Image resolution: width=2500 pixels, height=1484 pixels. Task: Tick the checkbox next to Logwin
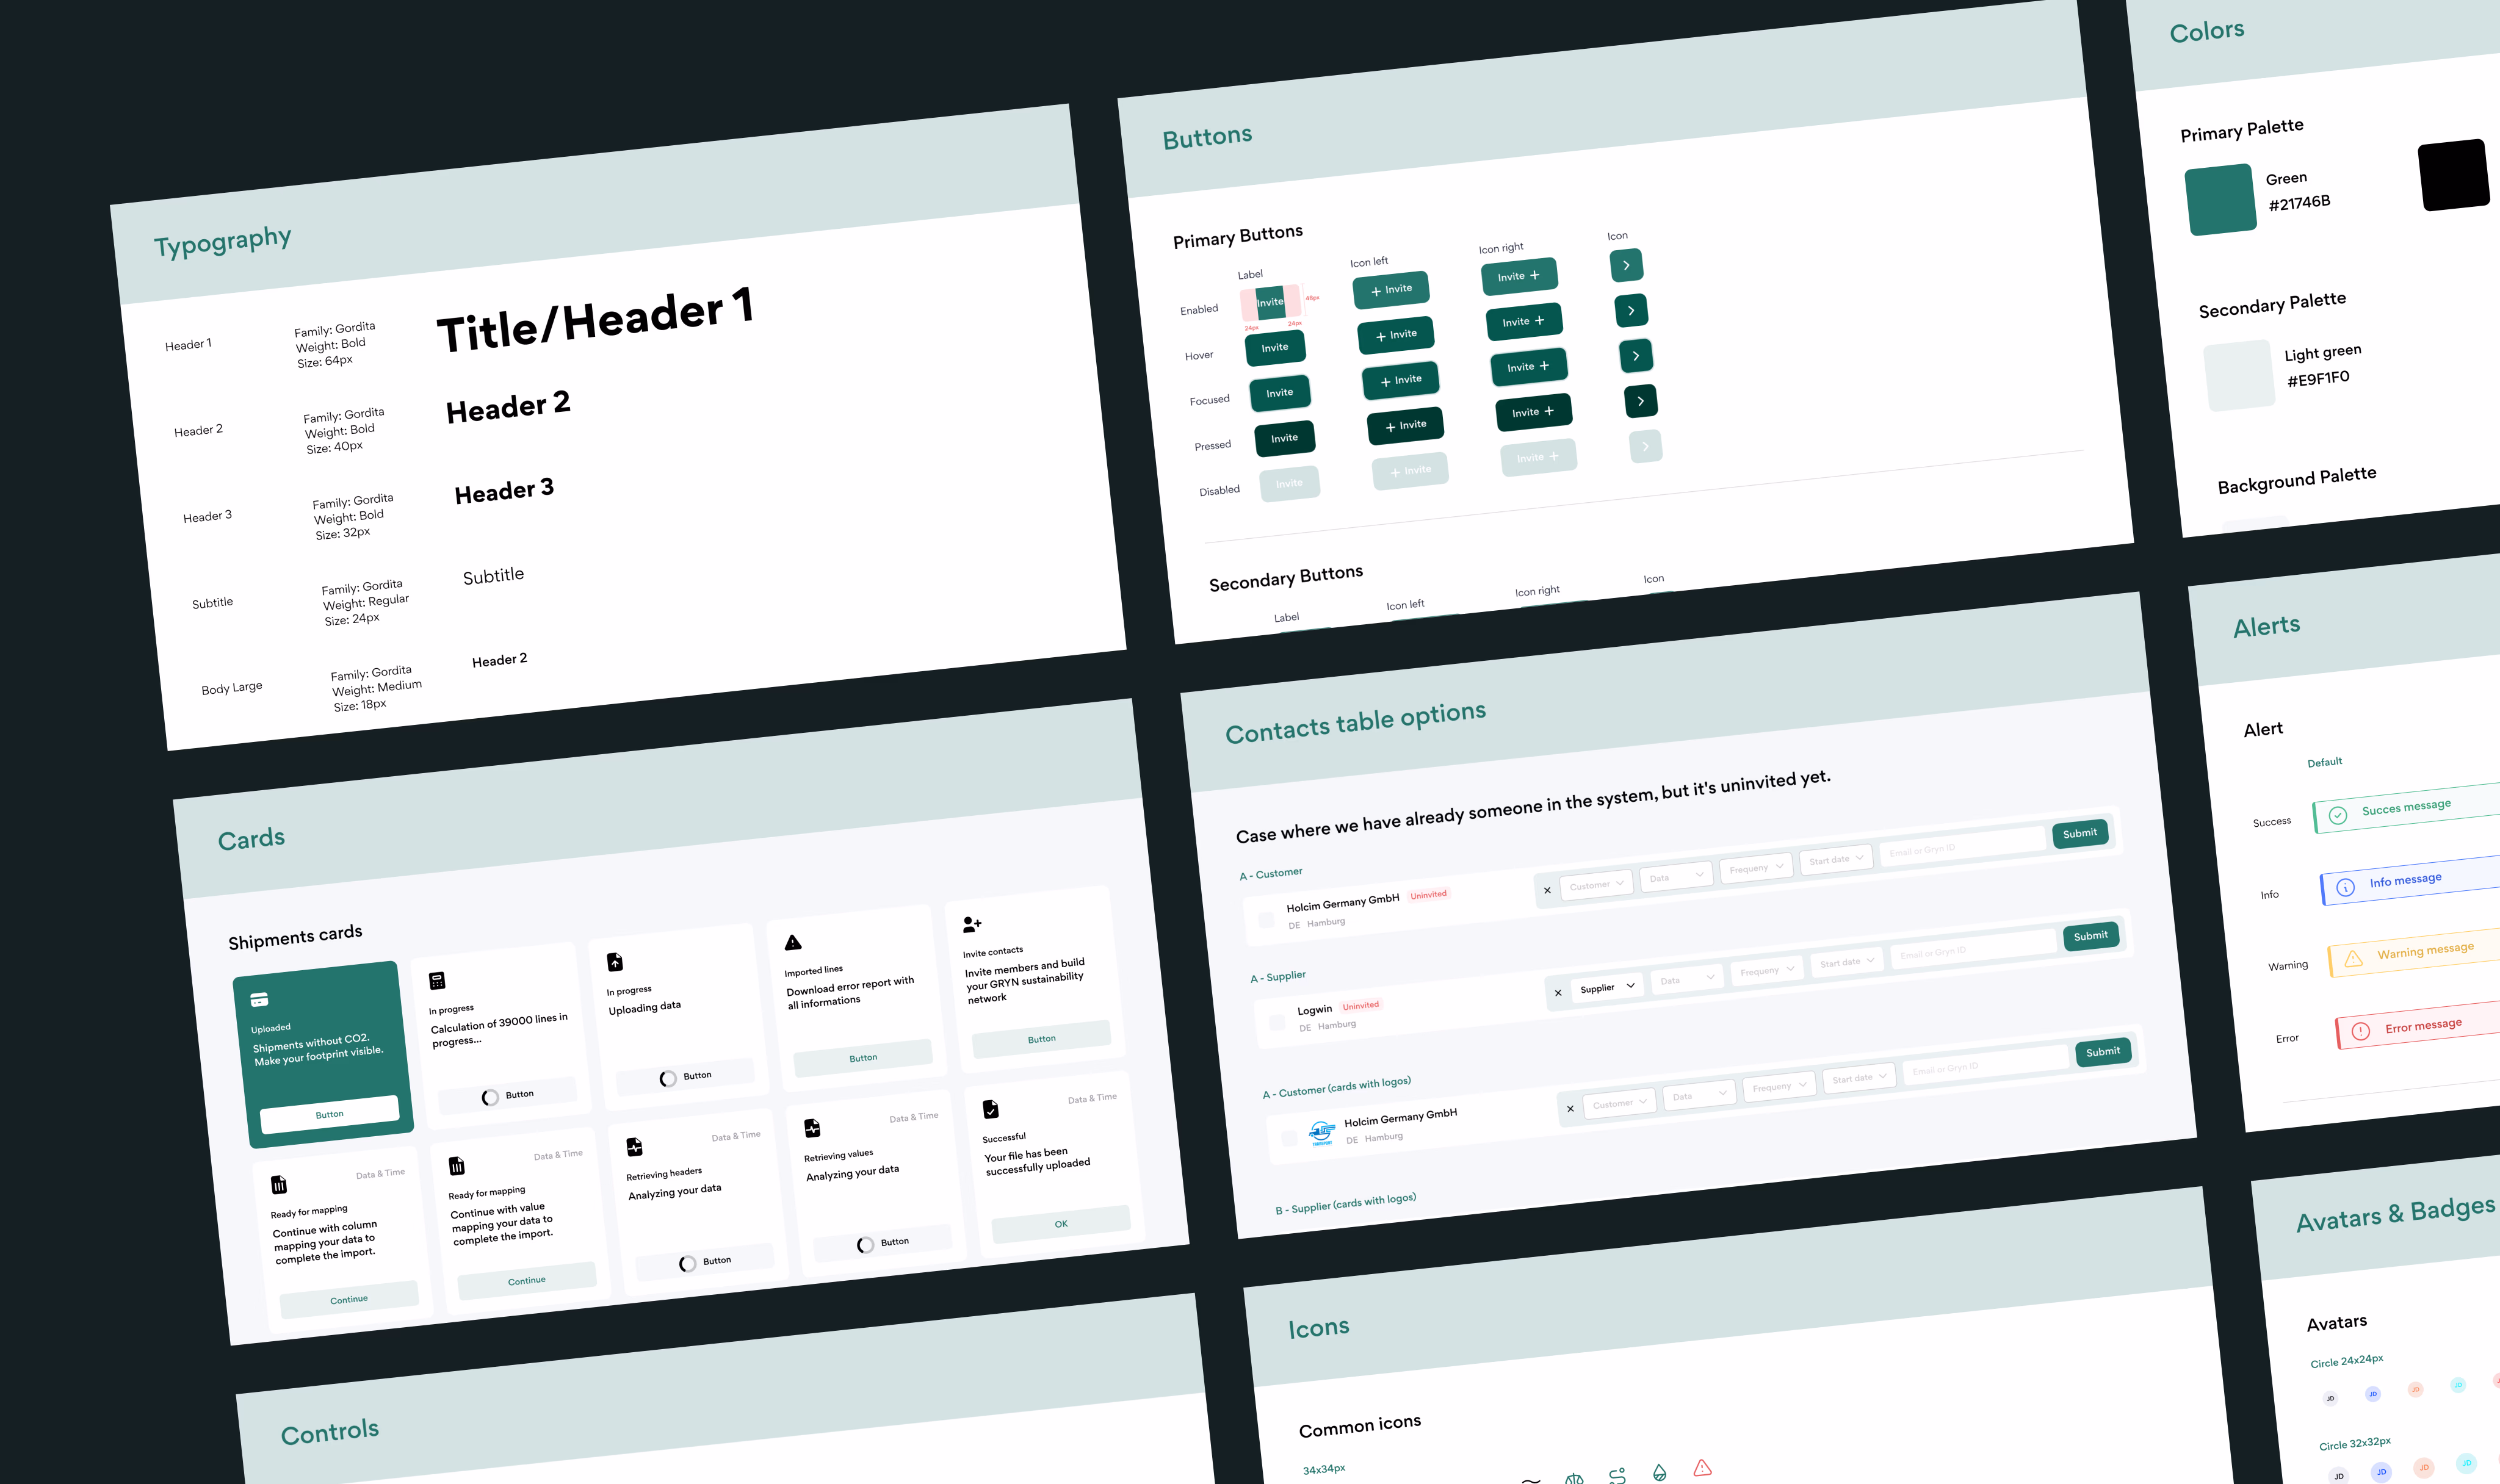(x=1277, y=1022)
